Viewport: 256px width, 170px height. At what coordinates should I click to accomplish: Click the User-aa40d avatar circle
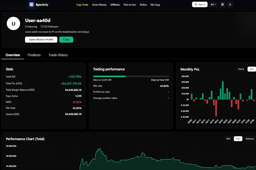point(13,23)
